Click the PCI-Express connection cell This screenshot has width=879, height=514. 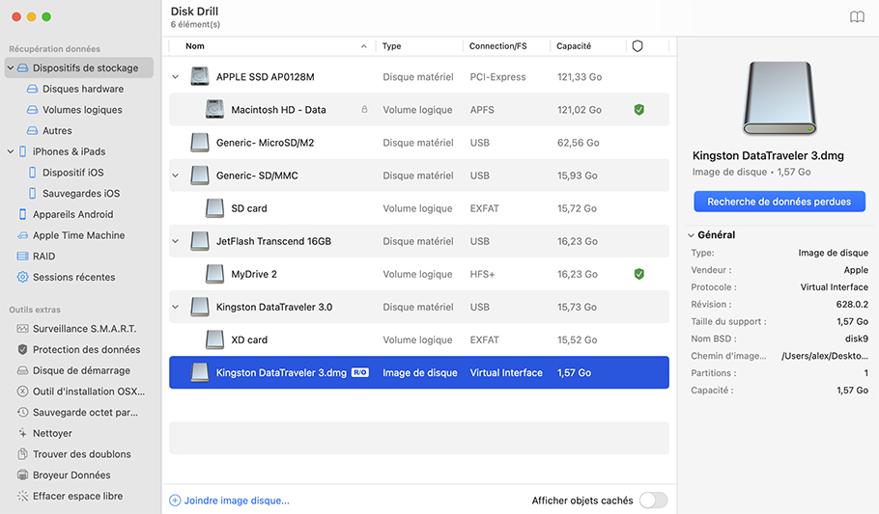point(497,77)
